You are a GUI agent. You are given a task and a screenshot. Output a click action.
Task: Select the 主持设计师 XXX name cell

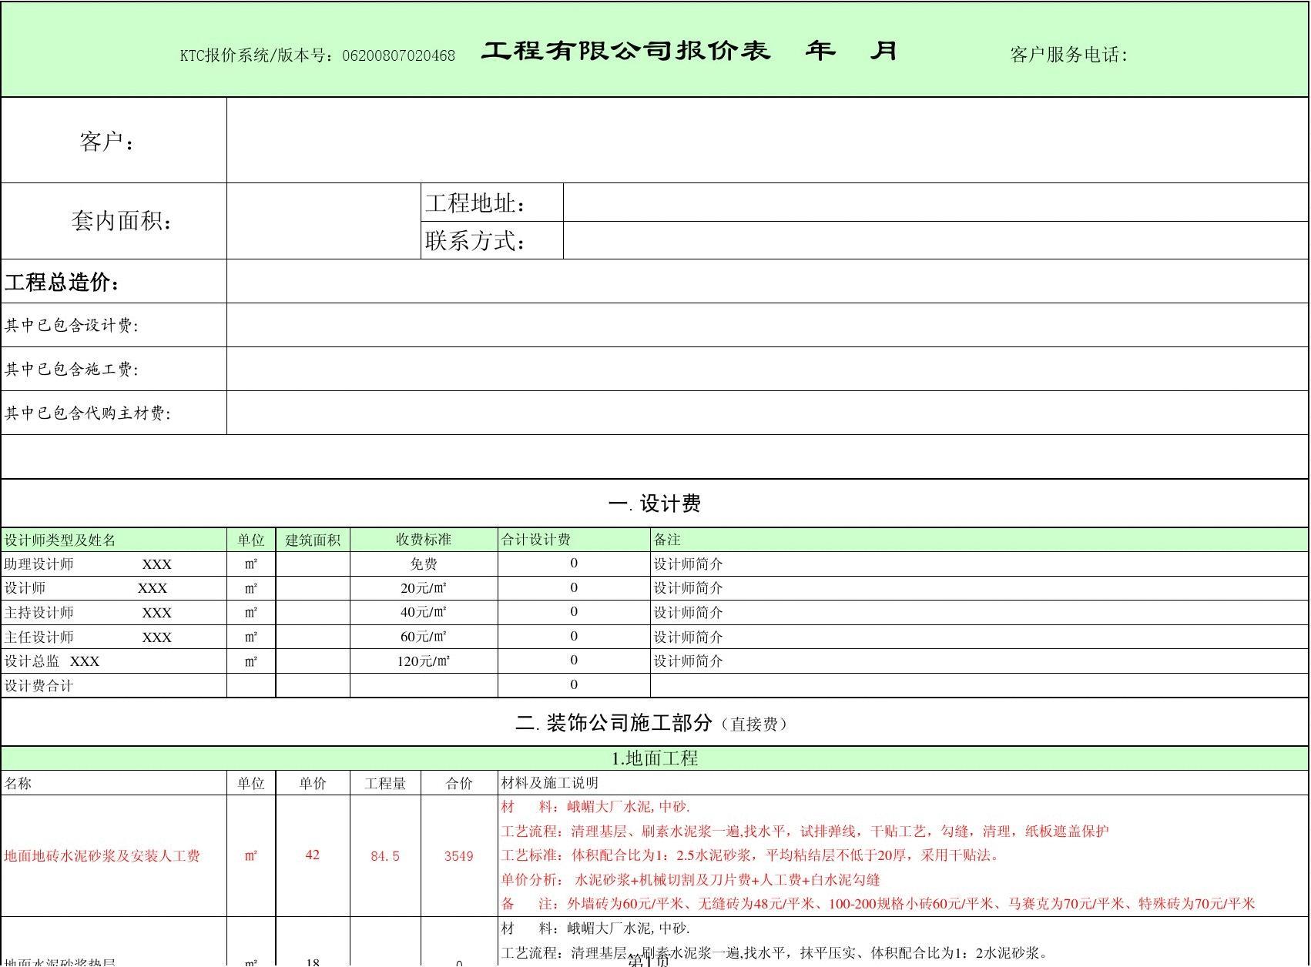coord(114,612)
